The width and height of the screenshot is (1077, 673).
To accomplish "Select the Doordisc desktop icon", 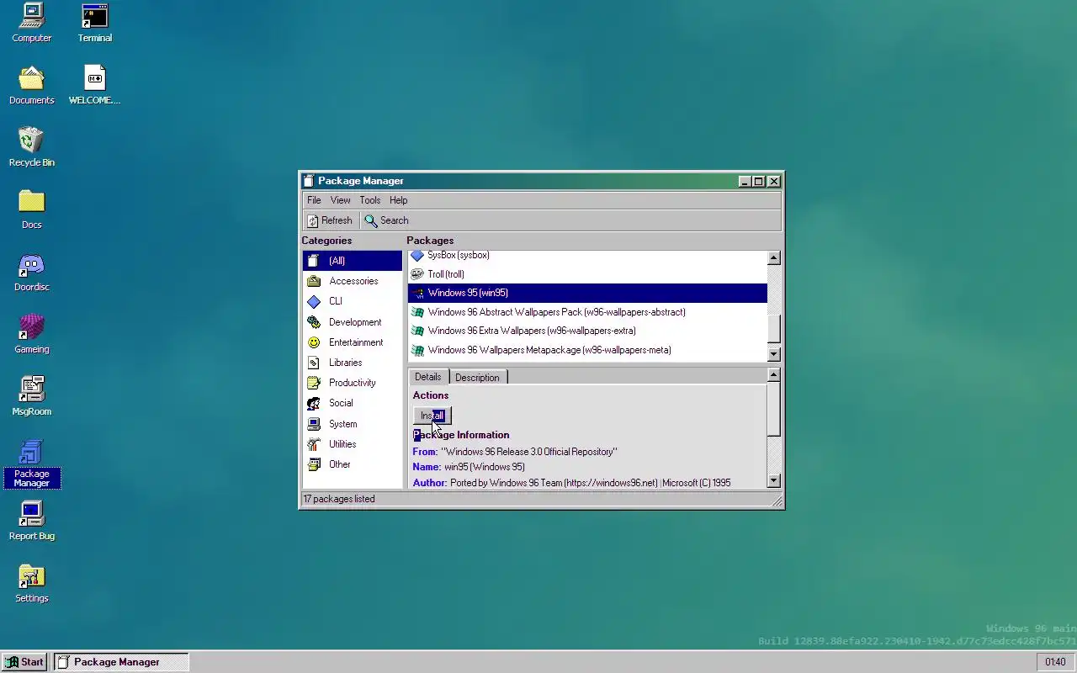I will [x=31, y=272].
